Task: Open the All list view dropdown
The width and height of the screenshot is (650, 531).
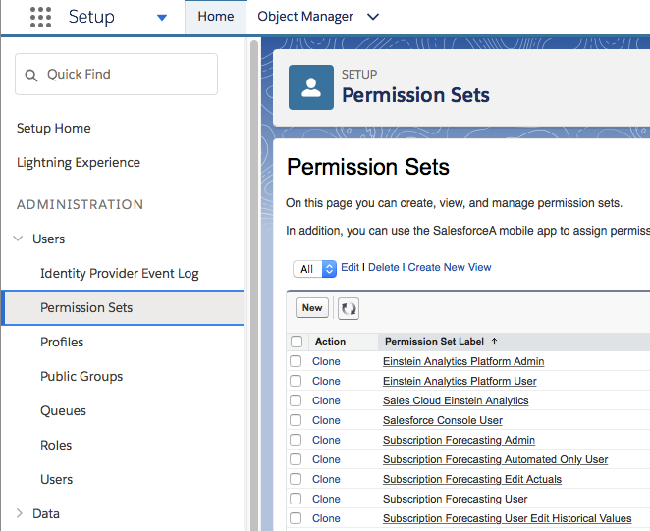Action: pos(314,268)
